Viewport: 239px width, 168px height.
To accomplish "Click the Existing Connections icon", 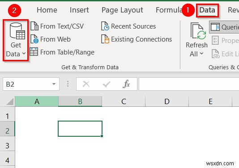I will [105, 39].
